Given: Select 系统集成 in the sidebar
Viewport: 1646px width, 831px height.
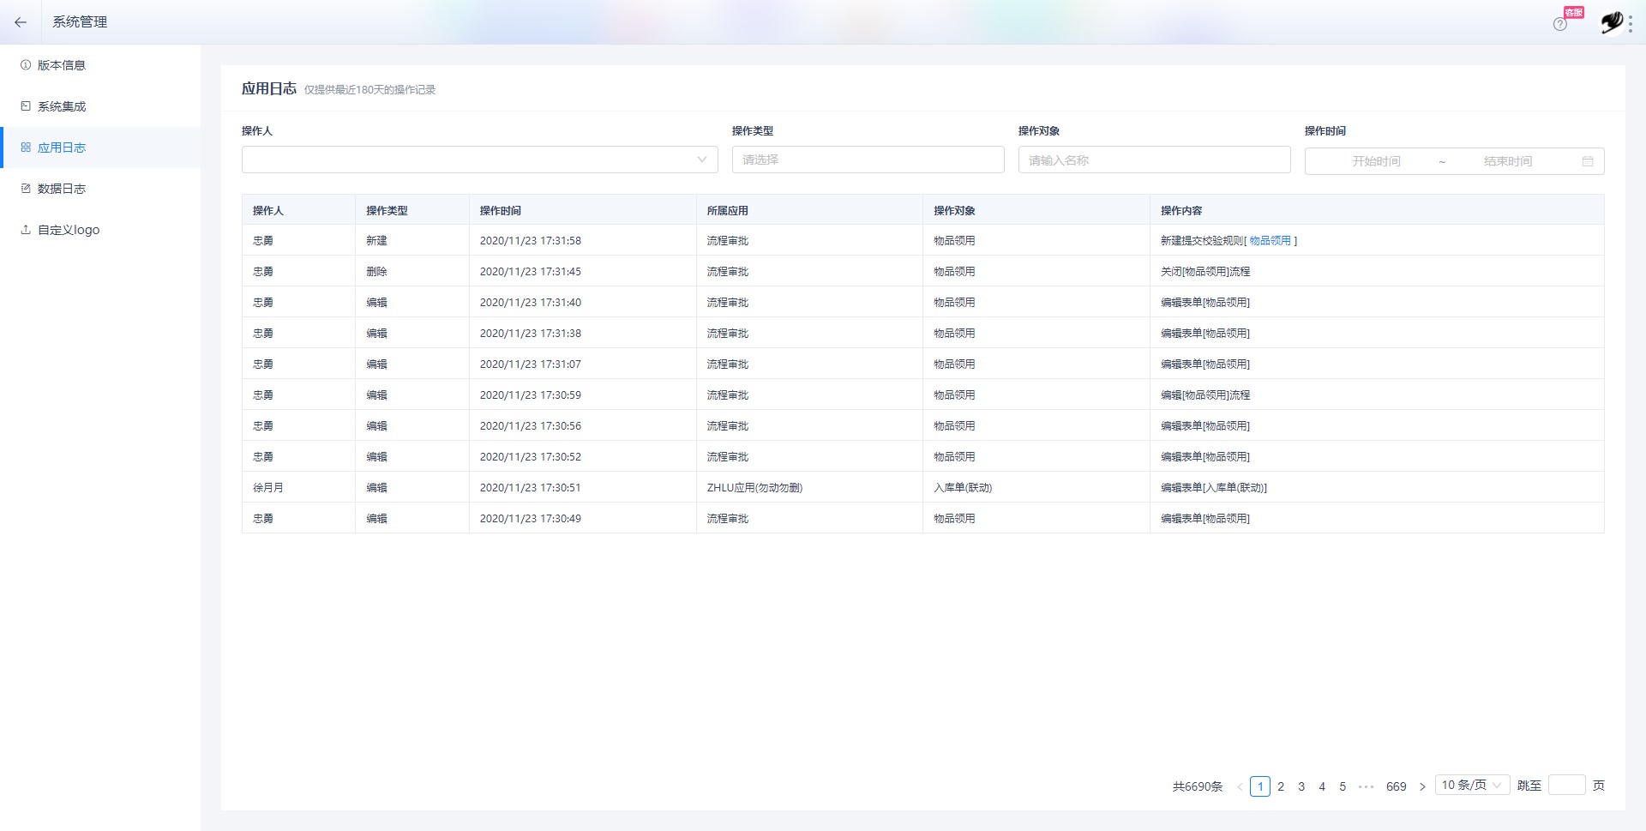Looking at the screenshot, I should tap(62, 106).
